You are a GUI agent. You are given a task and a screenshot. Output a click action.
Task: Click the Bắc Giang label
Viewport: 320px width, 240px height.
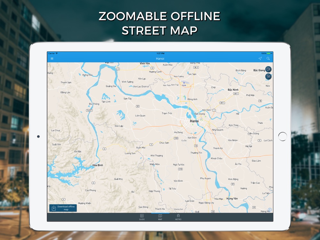tap(259, 70)
